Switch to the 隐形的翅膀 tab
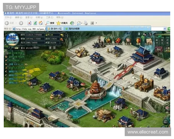The image size is (174, 139). tap(72, 29)
